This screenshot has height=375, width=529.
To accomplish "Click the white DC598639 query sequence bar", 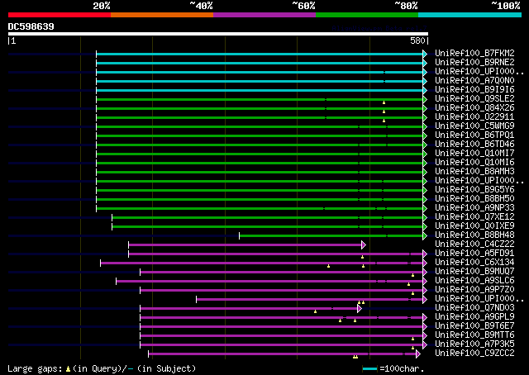I will 218,34.
